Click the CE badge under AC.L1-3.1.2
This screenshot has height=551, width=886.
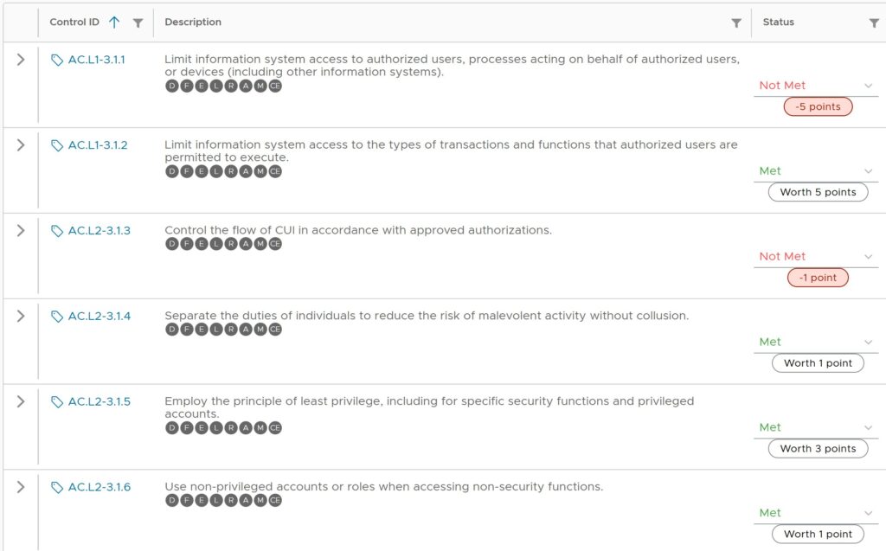[275, 171]
